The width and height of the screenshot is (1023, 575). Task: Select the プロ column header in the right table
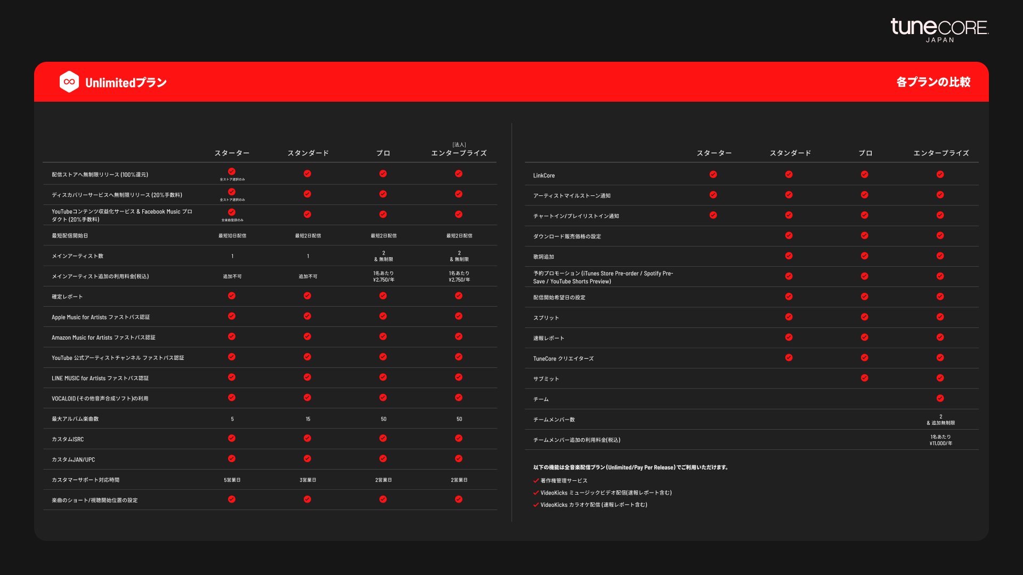tap(865, 153)
